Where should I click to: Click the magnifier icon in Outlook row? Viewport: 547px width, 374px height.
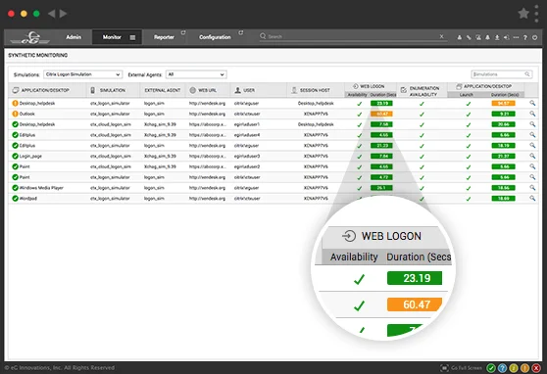(x=532, y=114)
